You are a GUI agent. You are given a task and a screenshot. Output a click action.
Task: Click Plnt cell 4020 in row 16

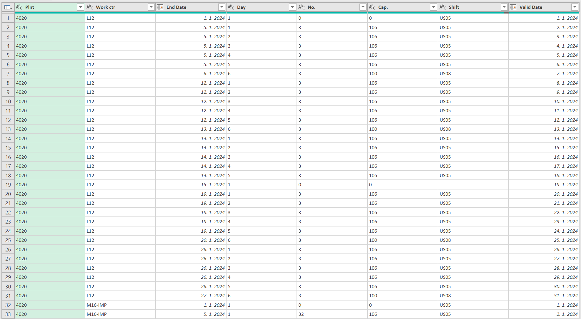50,157
